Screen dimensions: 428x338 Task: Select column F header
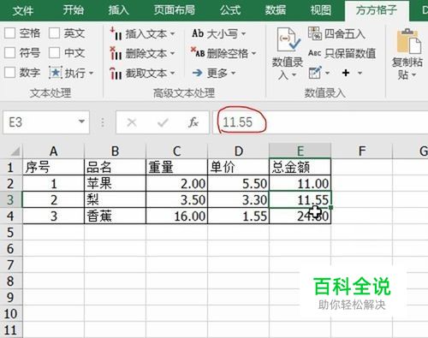click(x=362, y=151)
